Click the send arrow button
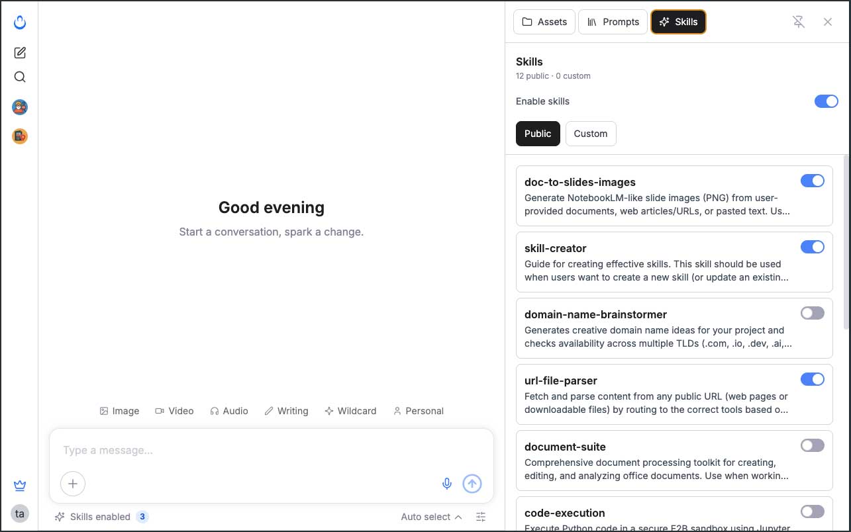The width and height of the screenshot is (851, 532). [x=472, y=484]
